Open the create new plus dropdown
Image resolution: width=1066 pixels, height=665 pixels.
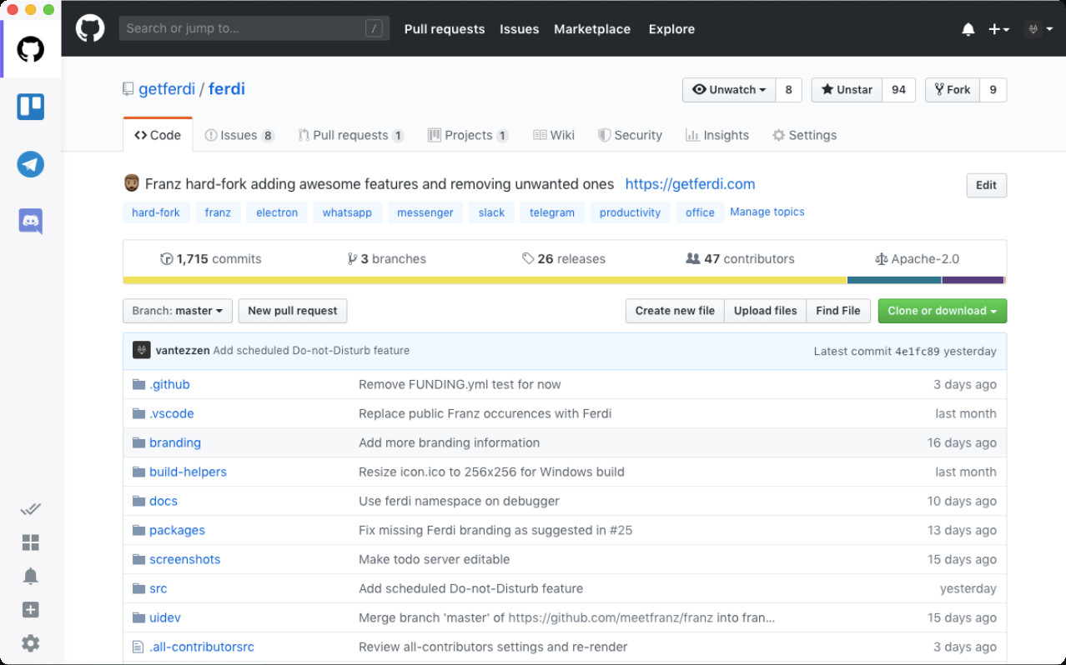point(998,29)
